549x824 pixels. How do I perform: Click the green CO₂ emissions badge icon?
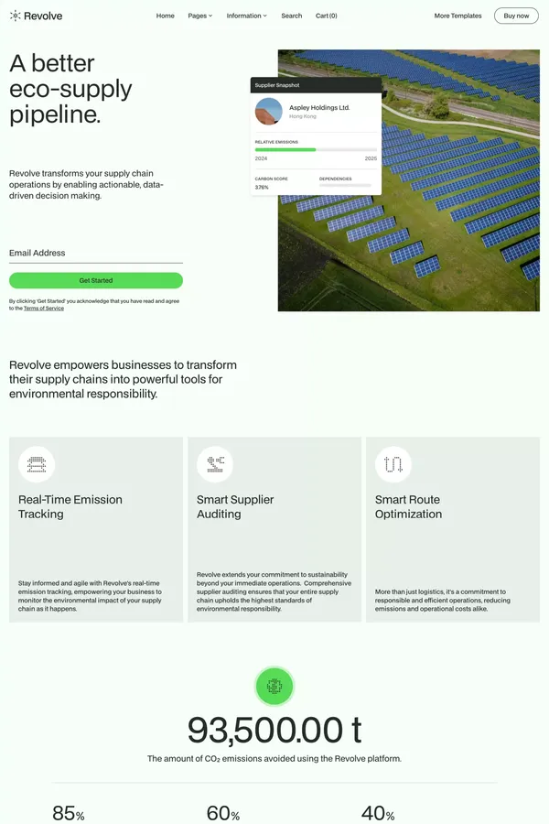coord(274,685)
